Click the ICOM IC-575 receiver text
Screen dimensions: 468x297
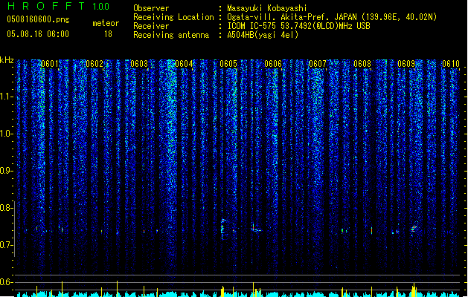point(299,26)
